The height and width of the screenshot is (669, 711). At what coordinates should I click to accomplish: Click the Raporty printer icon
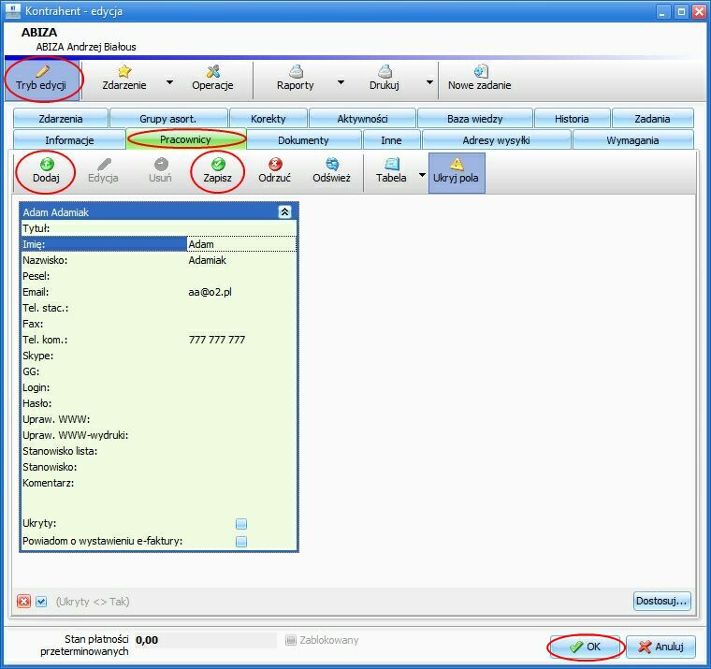[296, 71]
